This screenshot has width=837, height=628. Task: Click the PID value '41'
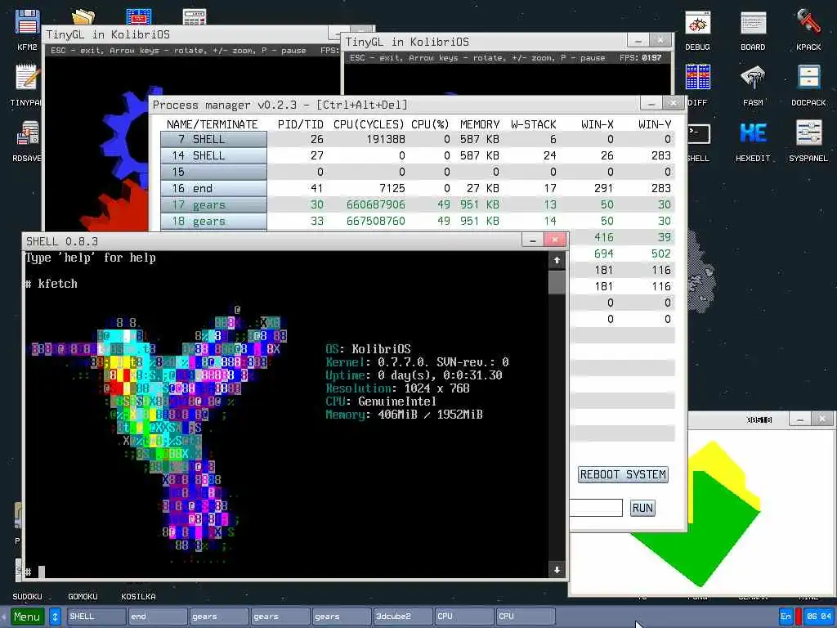click(316, 189)
